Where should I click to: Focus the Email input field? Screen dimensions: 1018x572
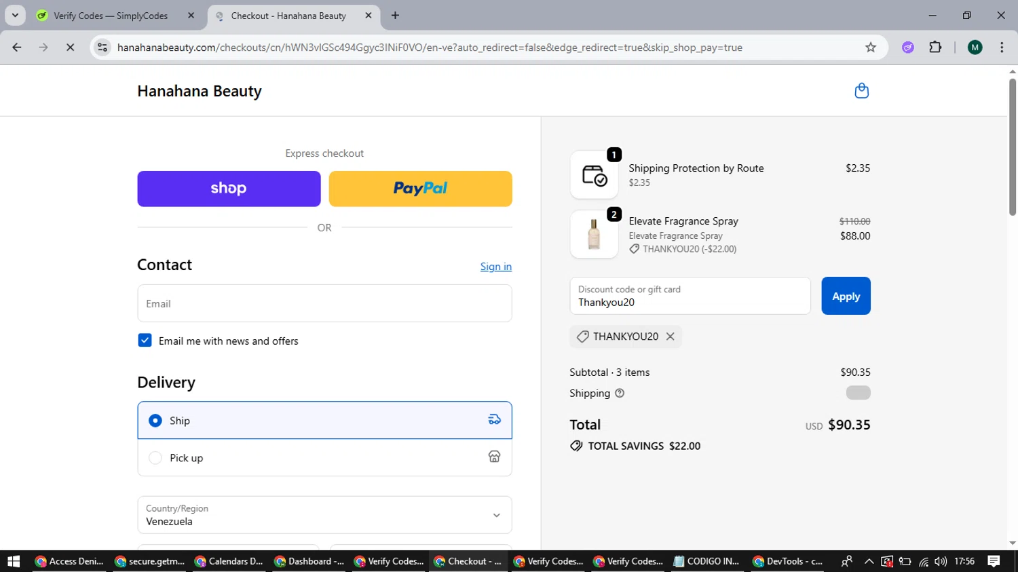324,303
